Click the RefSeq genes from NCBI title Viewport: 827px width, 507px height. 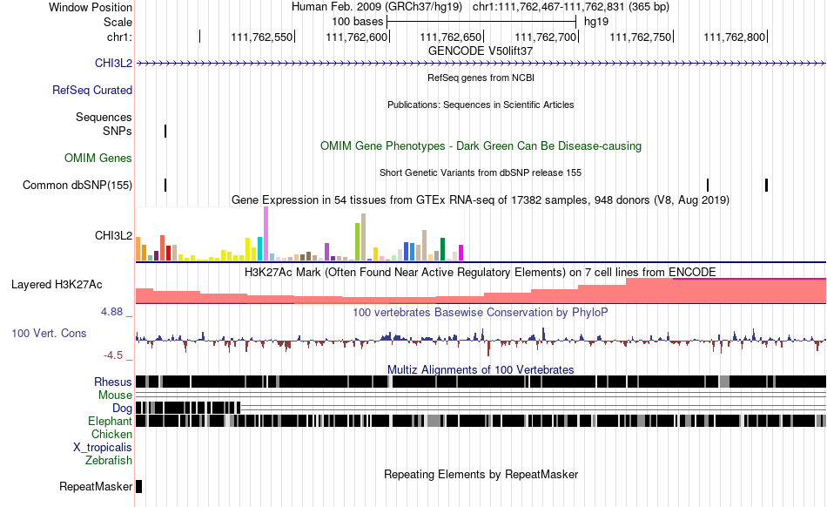pyautogui.click(x=481, y=78)
